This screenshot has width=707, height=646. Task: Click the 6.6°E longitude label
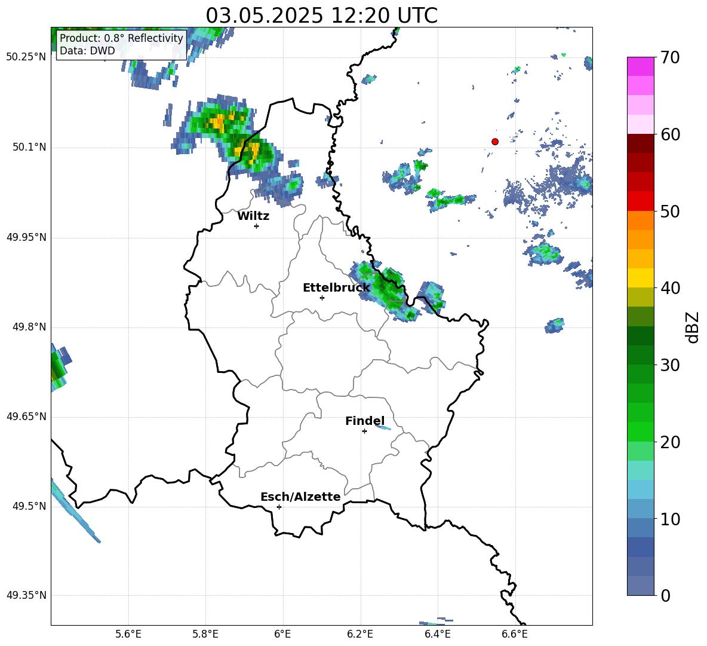pyautogui.click(x=515, y=634)
